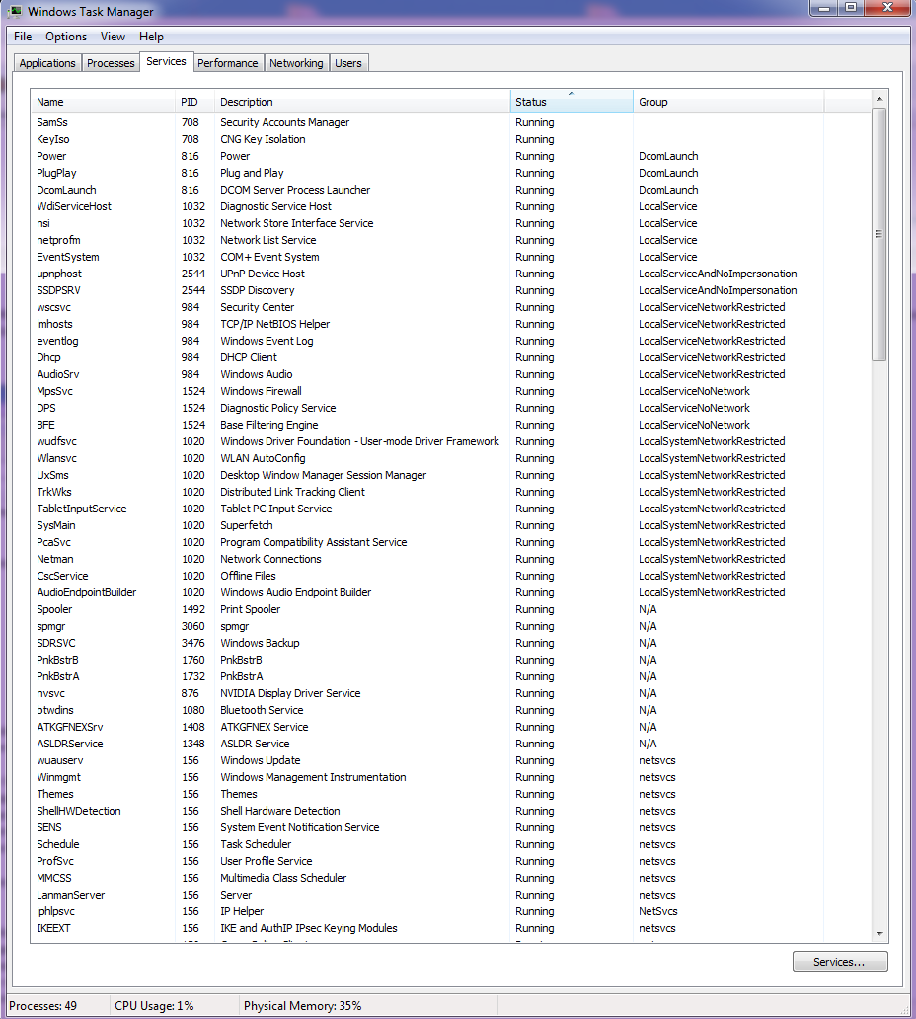Select the Dhcp service
The width and height of the screenshot is (916, 1019).
pos(450,358)
